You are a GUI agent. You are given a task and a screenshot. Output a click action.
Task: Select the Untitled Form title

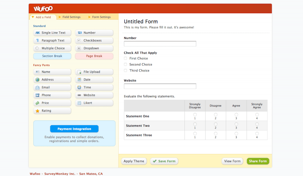point(141,22)
